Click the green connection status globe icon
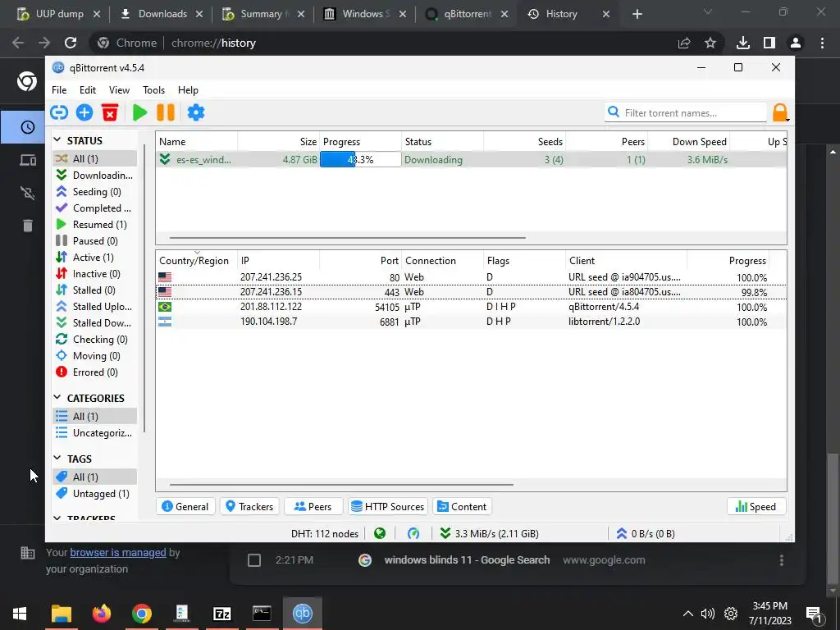Image resolution: width=840 pixels, height=630 pixels. pos(380,533)
